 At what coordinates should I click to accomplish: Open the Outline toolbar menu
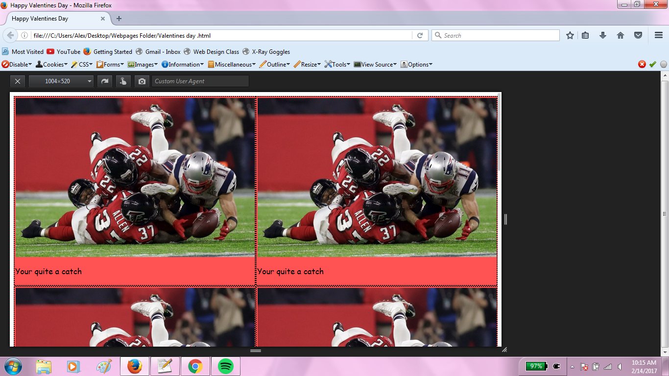click(x=275, y=64)
